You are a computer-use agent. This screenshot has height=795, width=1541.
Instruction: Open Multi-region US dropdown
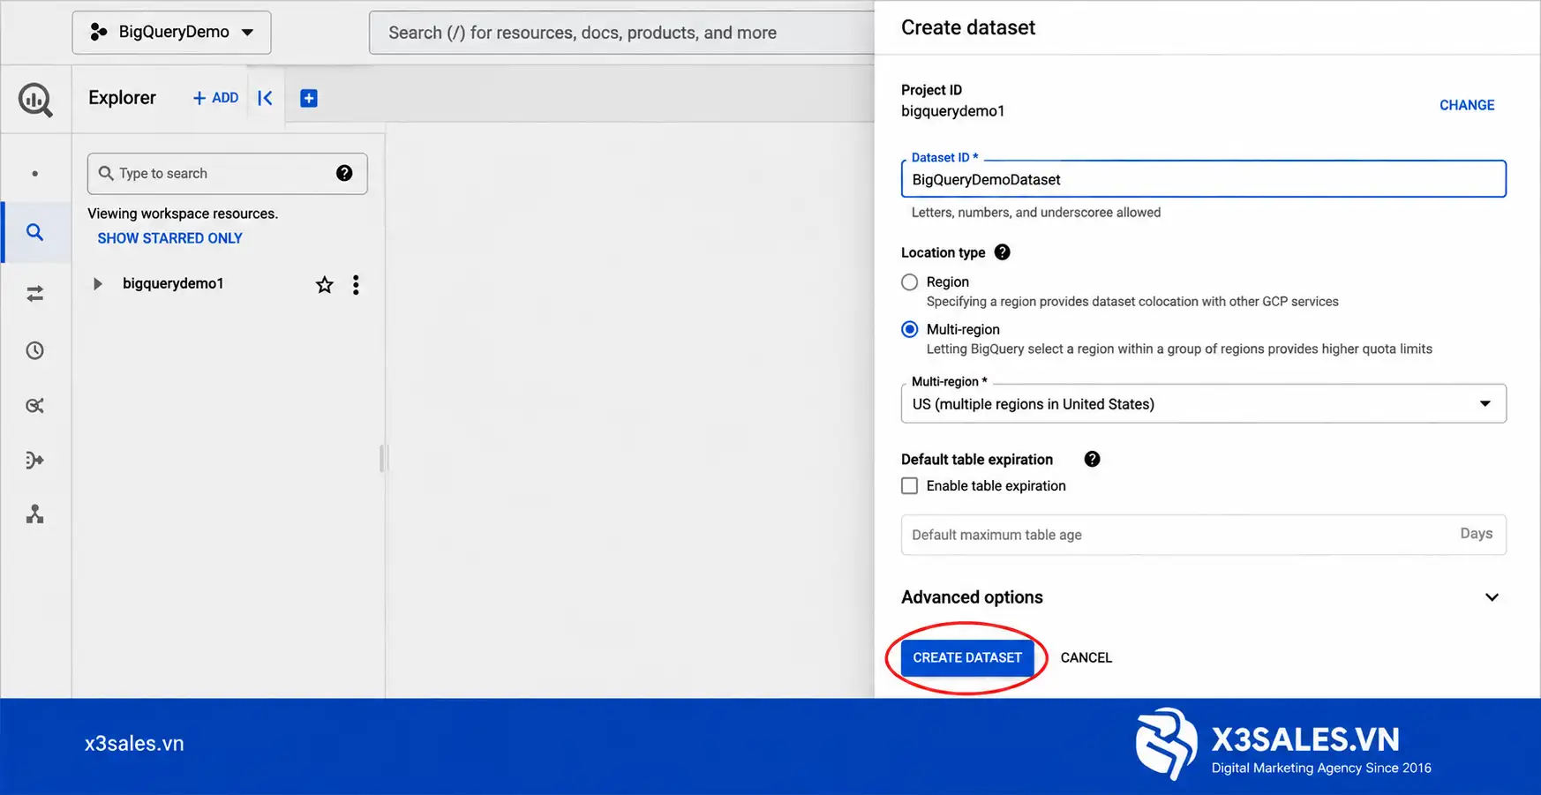tap(1203, 404)
